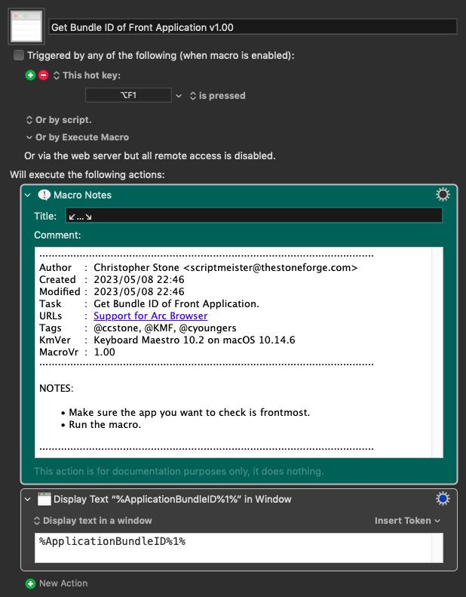Screen dimensions: 466x597
Task: Add a new trigger with green plus
Action: (x=30, y=75)
